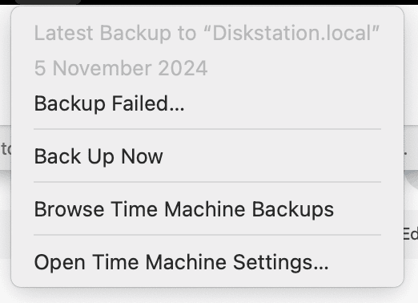Click the word "Diskstation.local" in the header
The height and width of the screenshot is (303, 418).
tap(291, 33)
